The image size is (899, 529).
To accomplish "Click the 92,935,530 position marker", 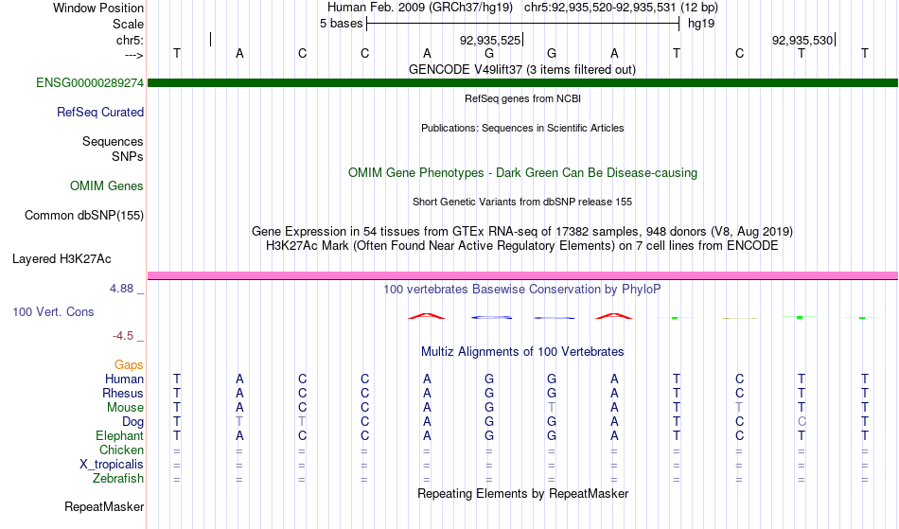I will [x=803, y=40].
